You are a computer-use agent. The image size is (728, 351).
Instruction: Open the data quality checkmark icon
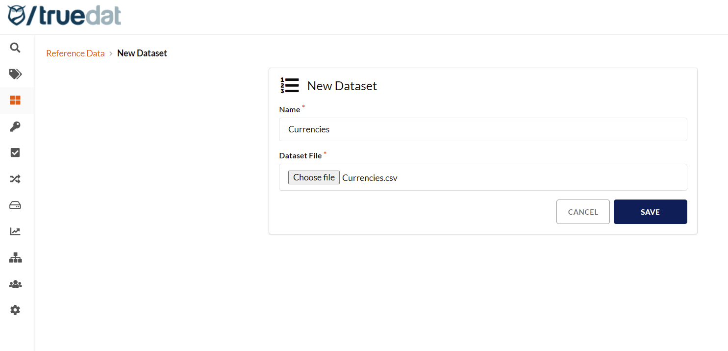coord(15,152)
